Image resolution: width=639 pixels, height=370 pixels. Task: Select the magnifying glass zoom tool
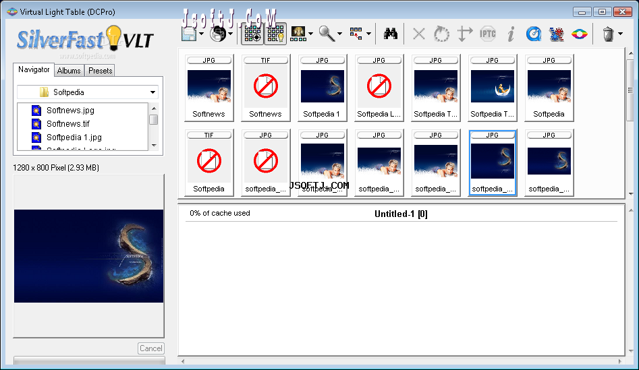(x=327, y=34)
